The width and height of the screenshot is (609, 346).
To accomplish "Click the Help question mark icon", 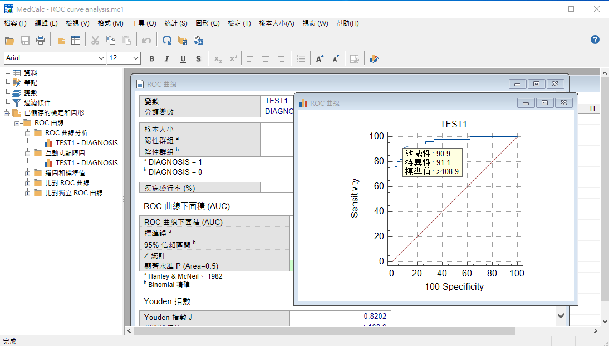I will (x=595, y=39).
